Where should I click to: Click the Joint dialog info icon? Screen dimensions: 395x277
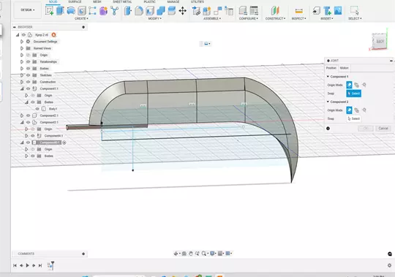click(328, 129)
